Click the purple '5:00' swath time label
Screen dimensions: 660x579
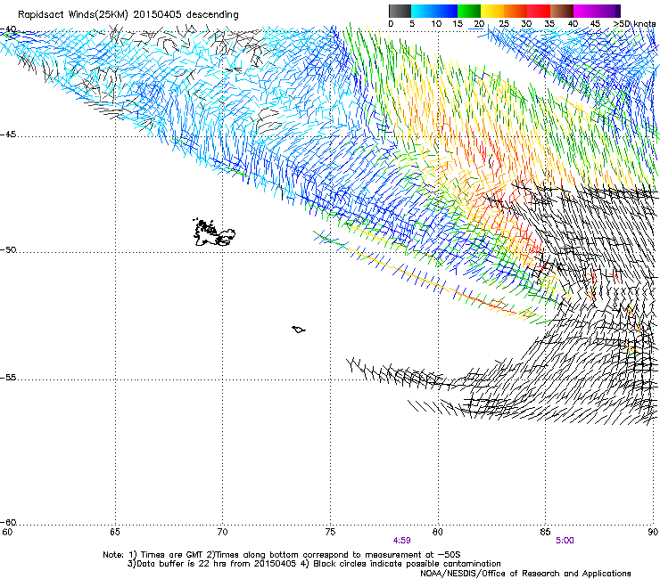tap(565, 541)
